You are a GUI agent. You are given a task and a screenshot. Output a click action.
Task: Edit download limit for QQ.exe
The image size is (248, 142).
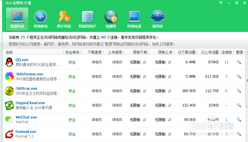tap(144, 62)
